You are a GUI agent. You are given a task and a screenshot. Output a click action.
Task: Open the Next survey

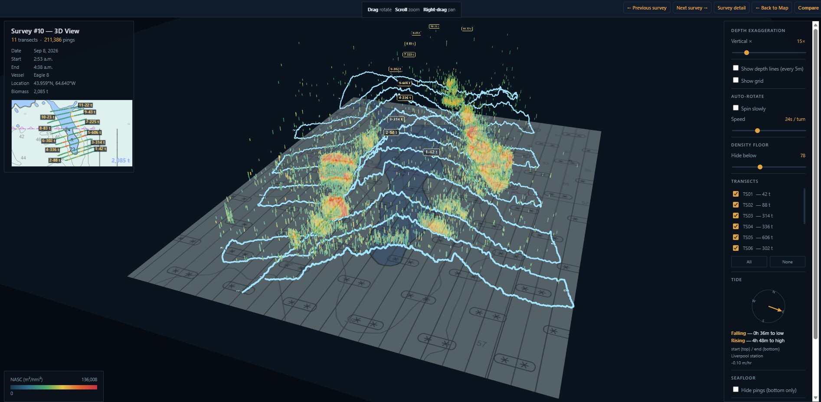(x=692, y=8)
